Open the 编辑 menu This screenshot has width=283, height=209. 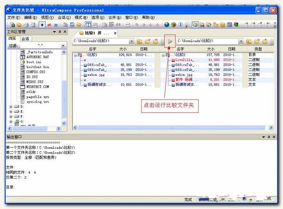[x=31, y=17]
